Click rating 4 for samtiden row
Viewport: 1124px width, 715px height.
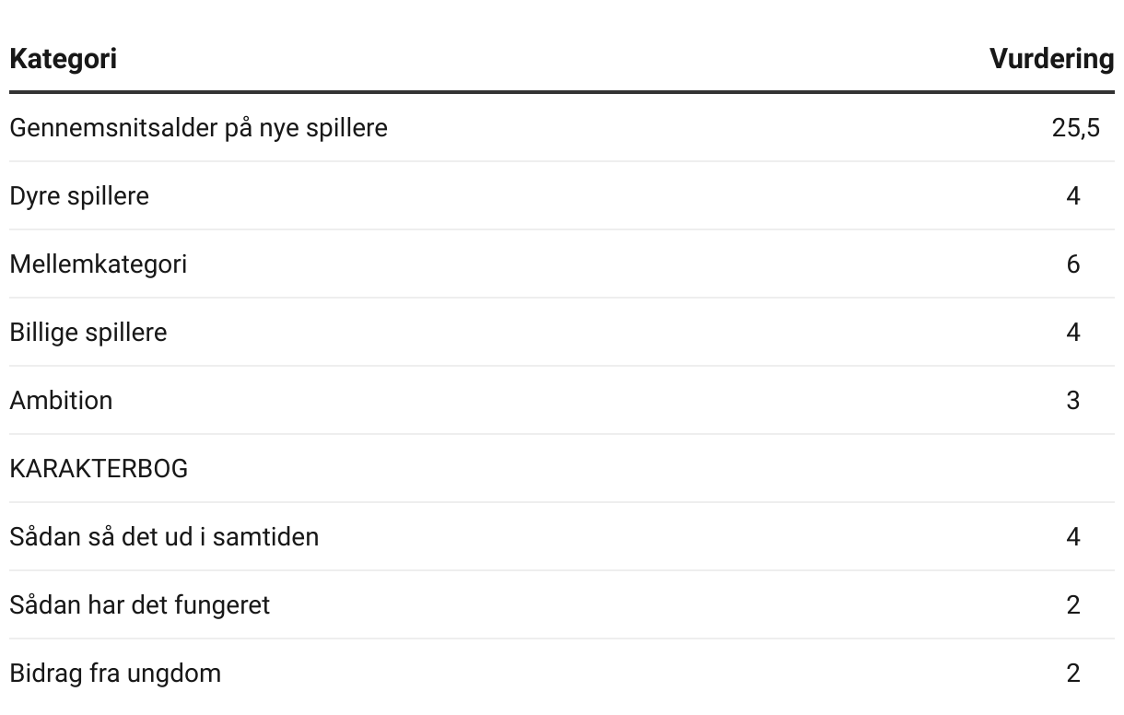1073,537
